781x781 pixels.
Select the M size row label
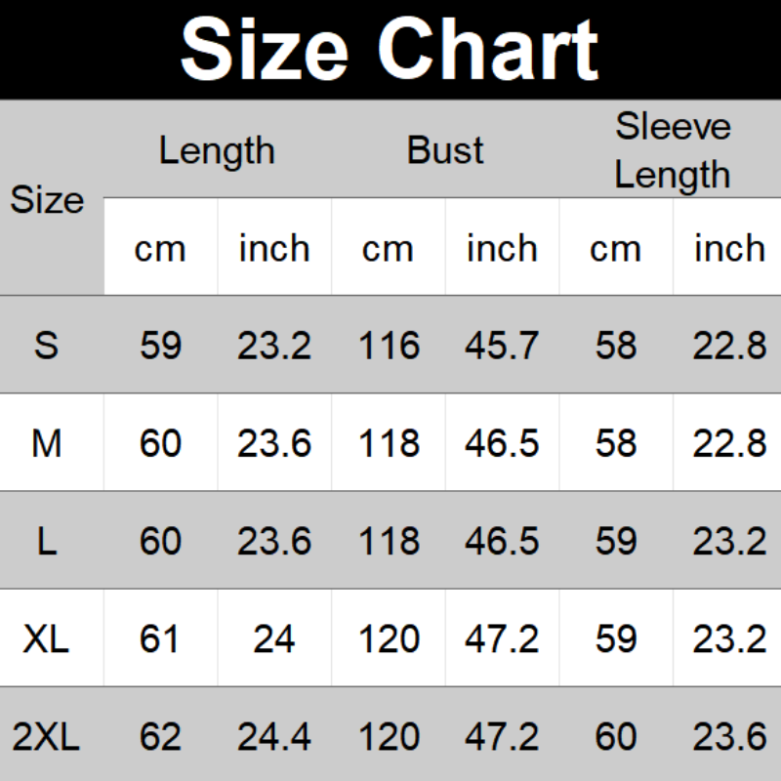point(47,443)
